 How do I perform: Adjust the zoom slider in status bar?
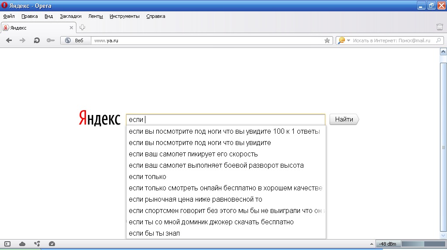423,244
